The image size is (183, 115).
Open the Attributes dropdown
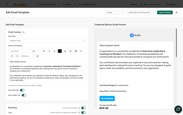pos(28,56)
